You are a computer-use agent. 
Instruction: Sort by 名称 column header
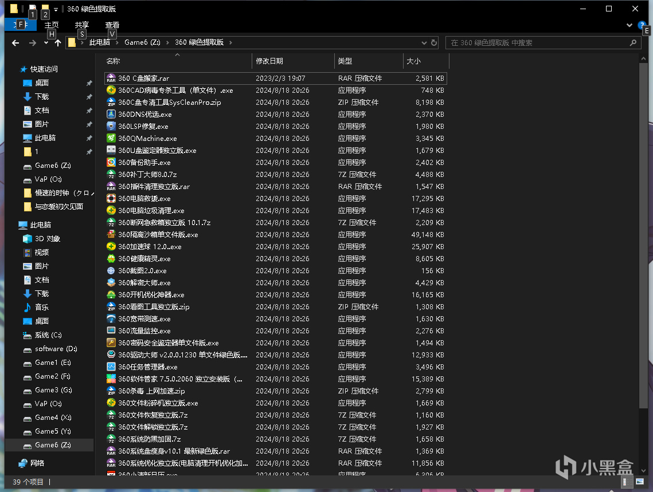pos(177,61)
